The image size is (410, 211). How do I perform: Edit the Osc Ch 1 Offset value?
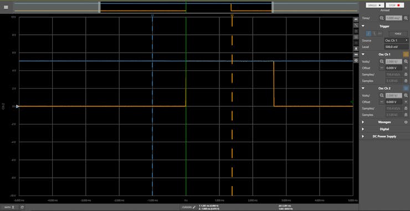393,68
